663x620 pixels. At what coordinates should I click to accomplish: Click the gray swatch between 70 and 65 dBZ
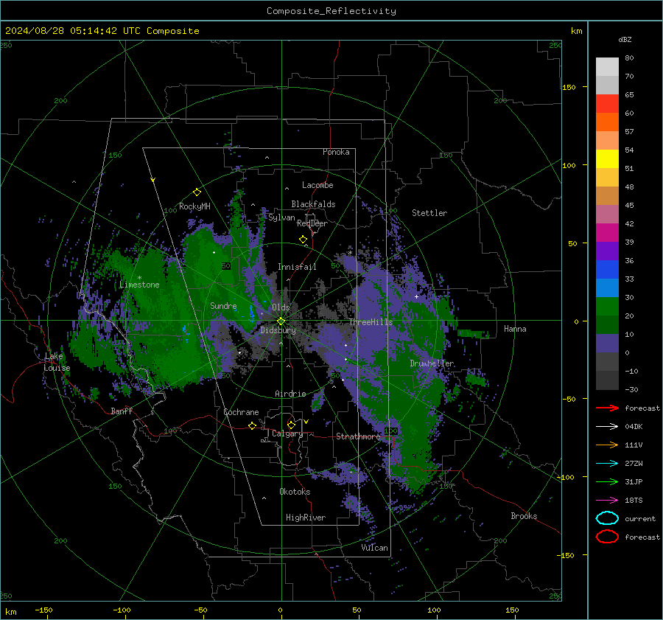[607, 85]
